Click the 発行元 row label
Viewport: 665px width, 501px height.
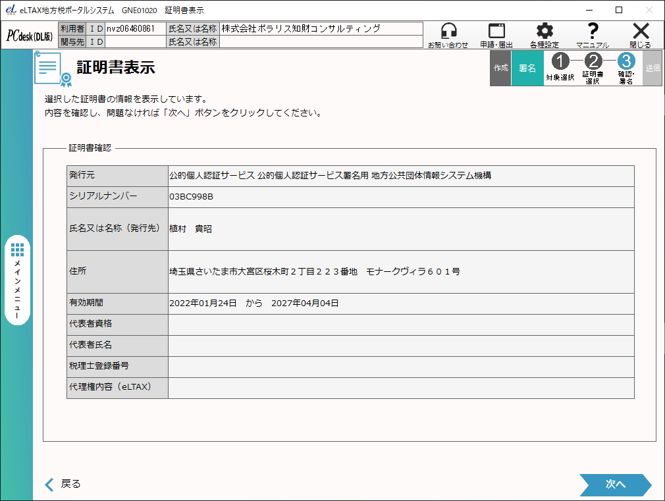point(117,176)
